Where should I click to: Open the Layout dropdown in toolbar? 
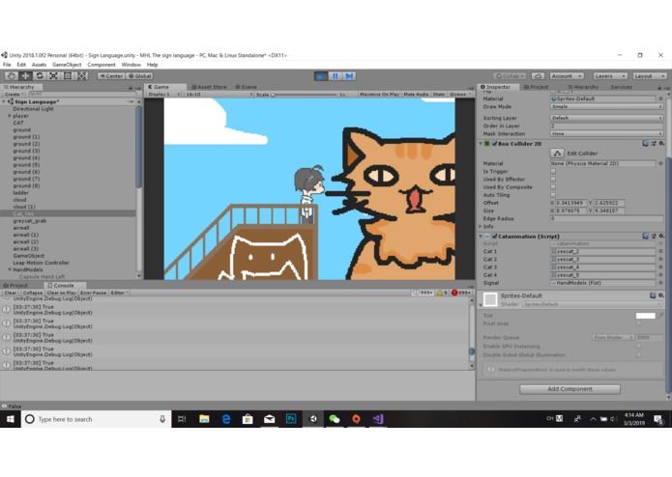click(x=650, y=76)
